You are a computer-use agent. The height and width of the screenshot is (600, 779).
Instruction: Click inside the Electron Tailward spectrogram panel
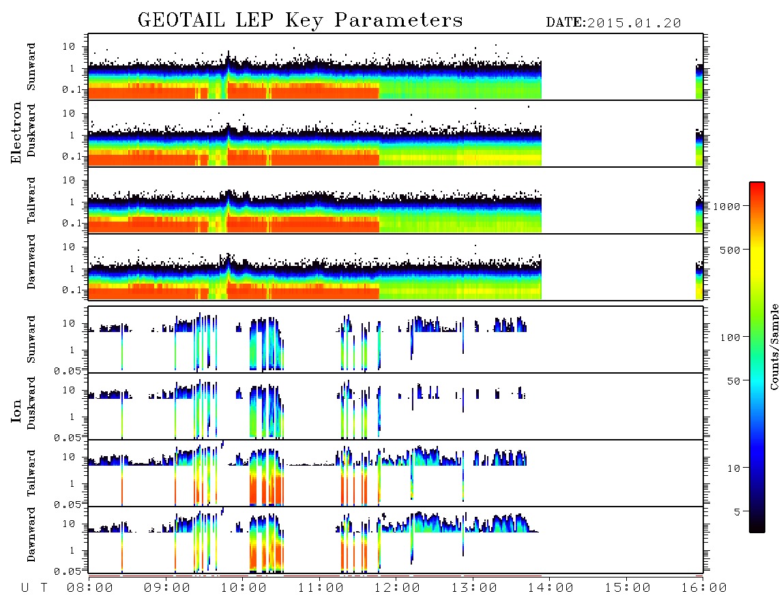click(x=396, y=200)
